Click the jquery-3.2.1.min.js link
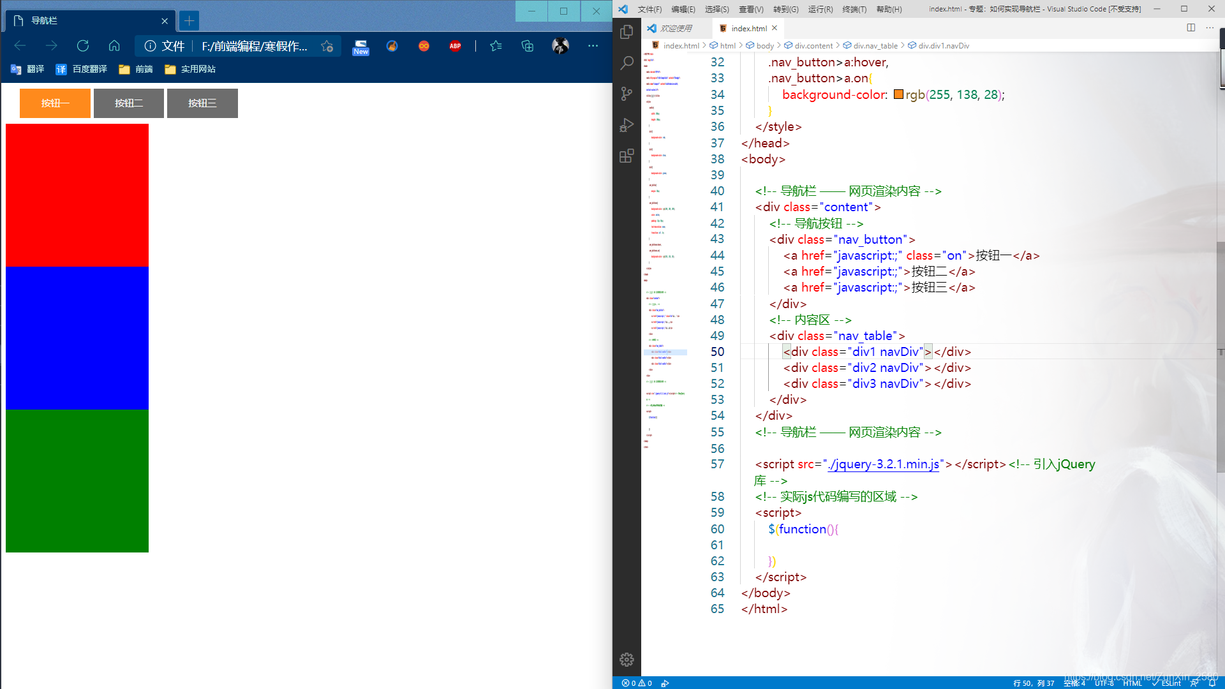This screenshot has width=1225, height=689. (x=884, y=464)
